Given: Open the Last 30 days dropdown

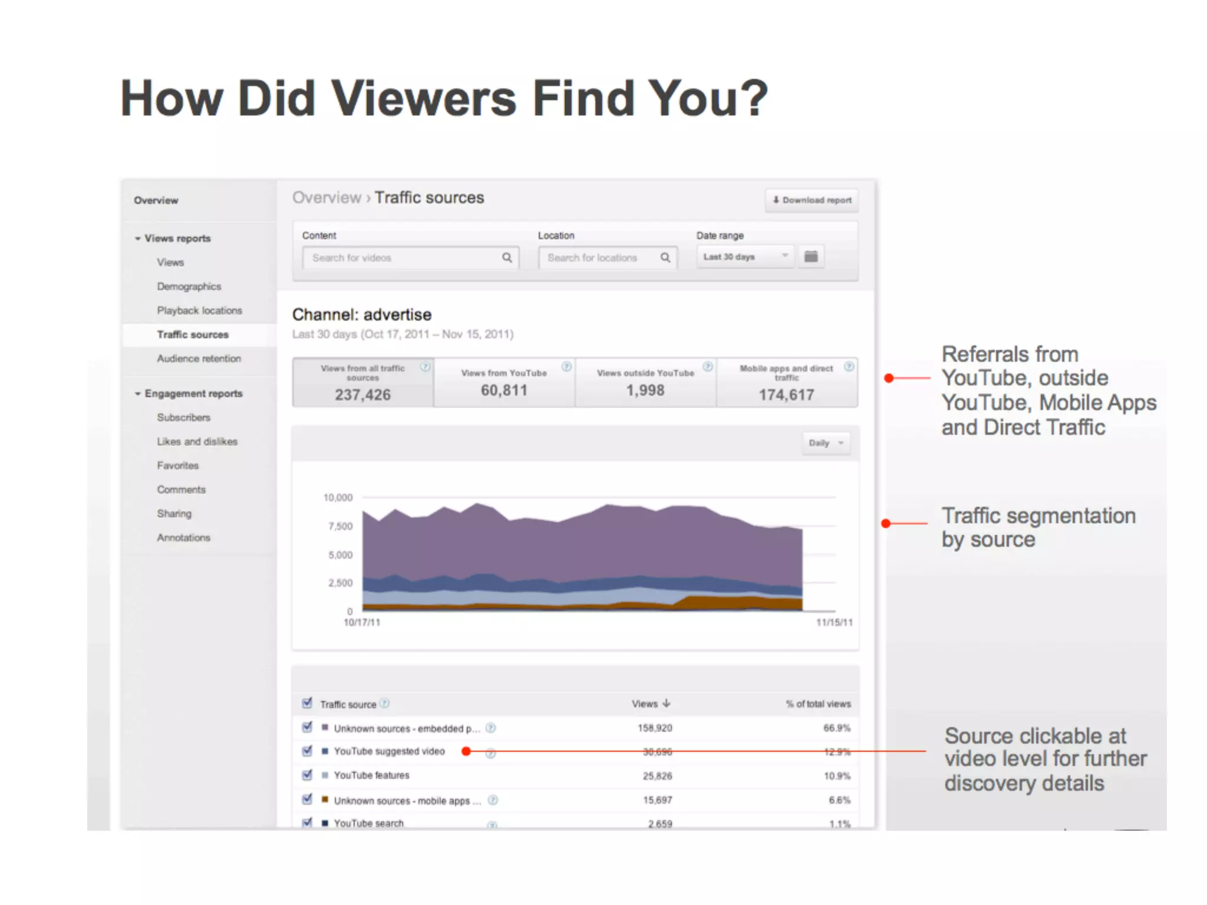Looking at the screenshot, I should [x=745, y=257].
